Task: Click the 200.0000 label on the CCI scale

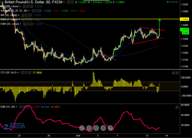Action: tap(186, 78)
